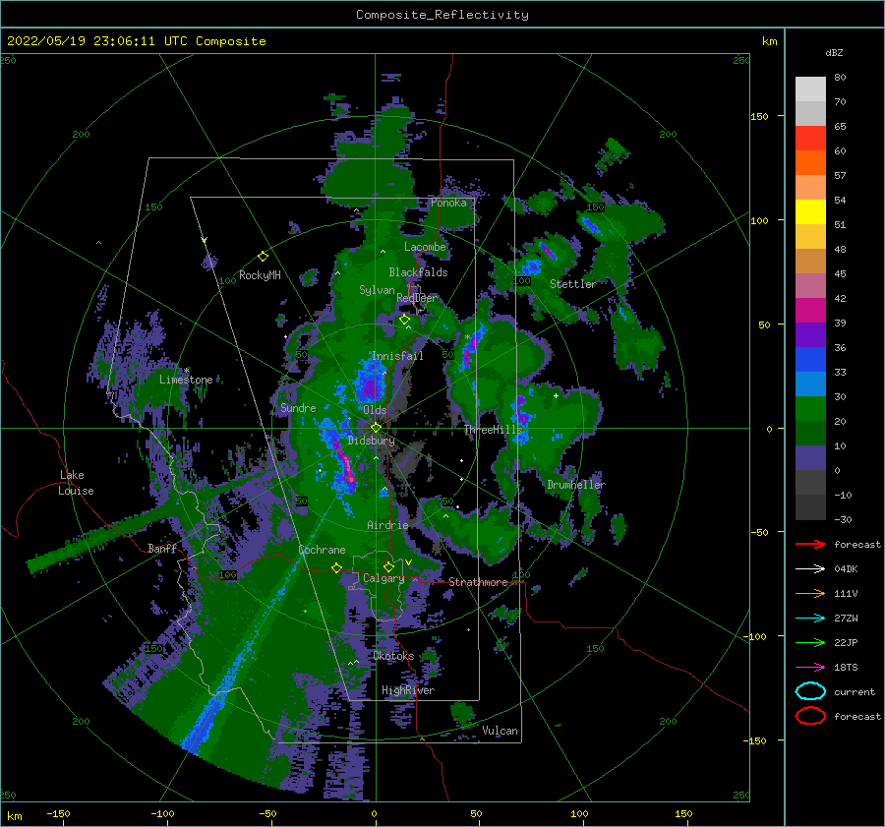Viewport: 885px width, 827px height.
Task: Click the ThreeHills town label
Action: pyautogui.click(x=494, y=430)
